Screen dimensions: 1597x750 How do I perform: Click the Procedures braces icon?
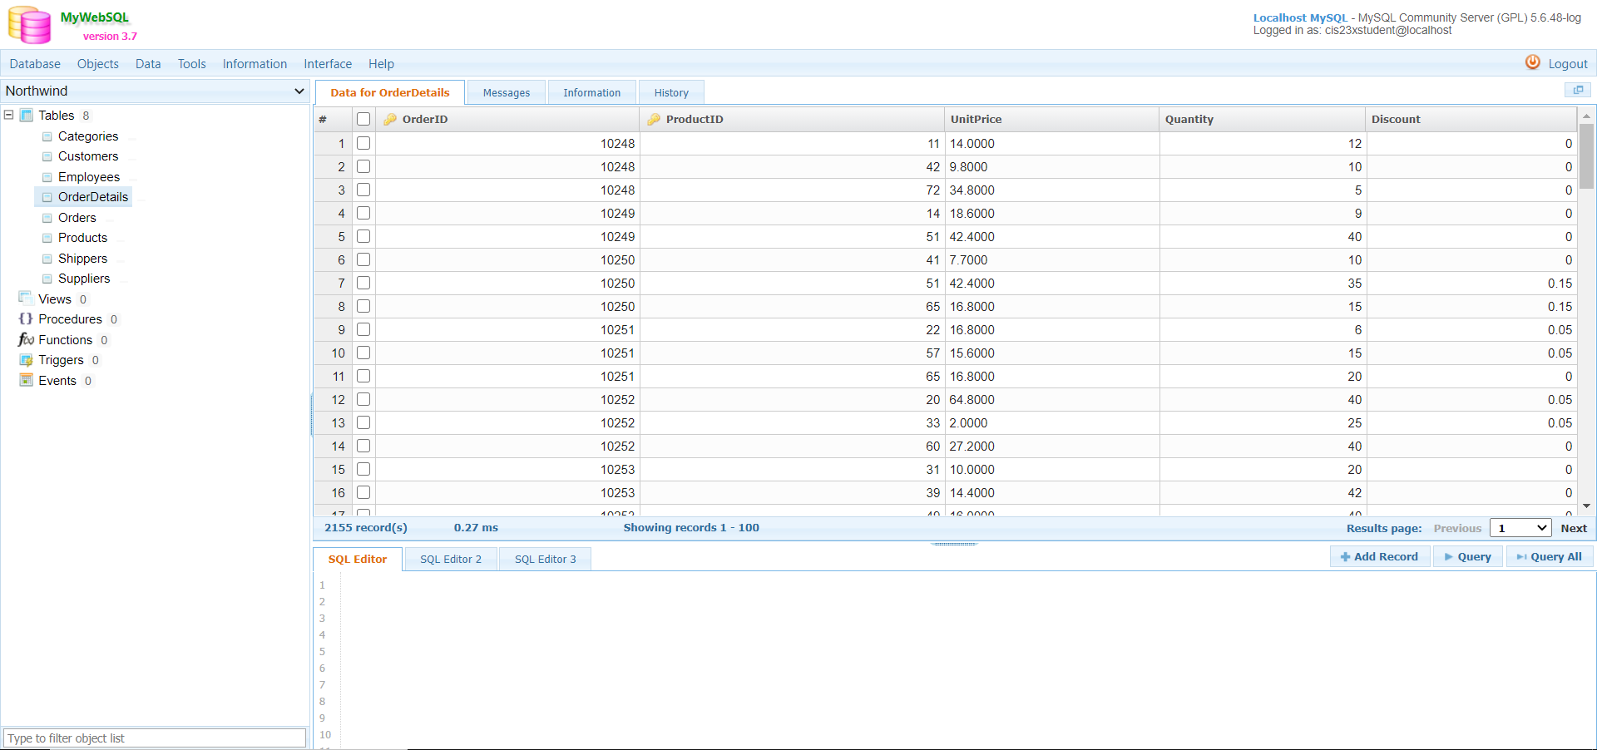coord(26,319)
